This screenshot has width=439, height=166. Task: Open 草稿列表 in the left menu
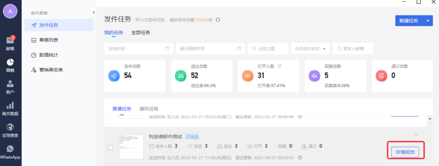coord(49,40)
